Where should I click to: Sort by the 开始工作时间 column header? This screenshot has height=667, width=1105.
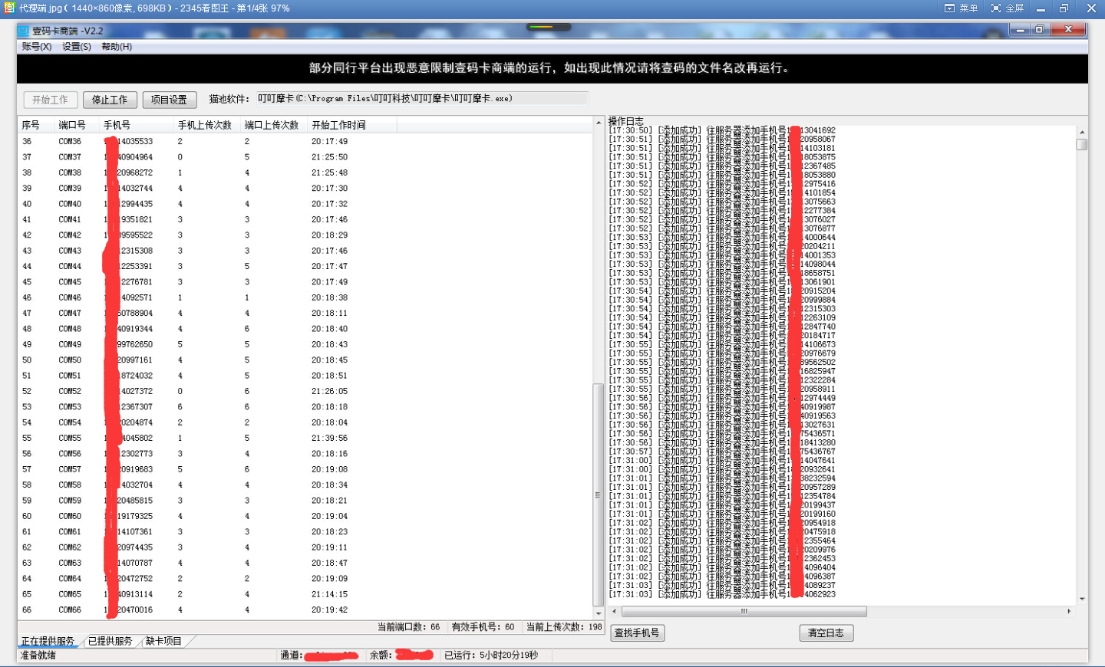[x=338, y=125]
